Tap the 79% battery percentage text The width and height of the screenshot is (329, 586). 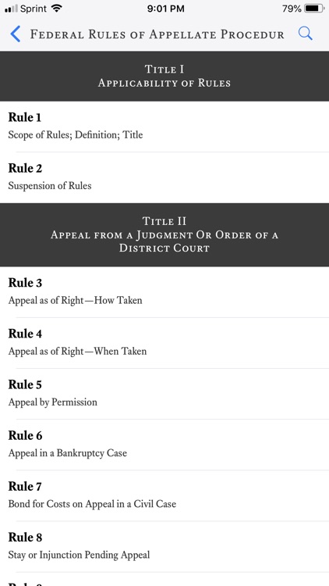[x=292, y=9]
